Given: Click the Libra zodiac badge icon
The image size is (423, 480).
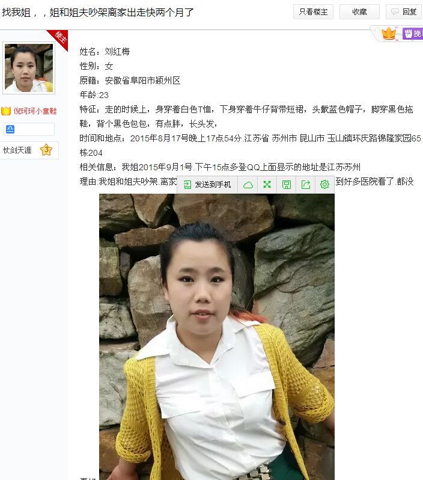Looking at the screenshot, I should point(10,129).
